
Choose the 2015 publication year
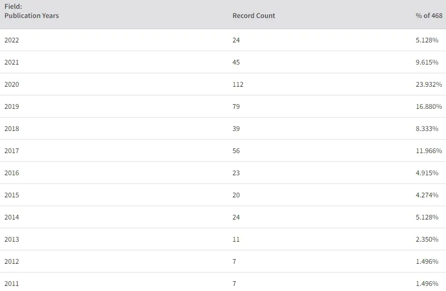coord(12,195)
